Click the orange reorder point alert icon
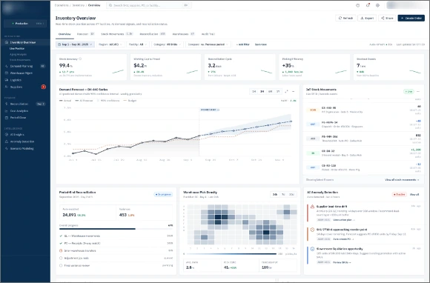This screenshot has height=283, width=430. pos(312,230)
